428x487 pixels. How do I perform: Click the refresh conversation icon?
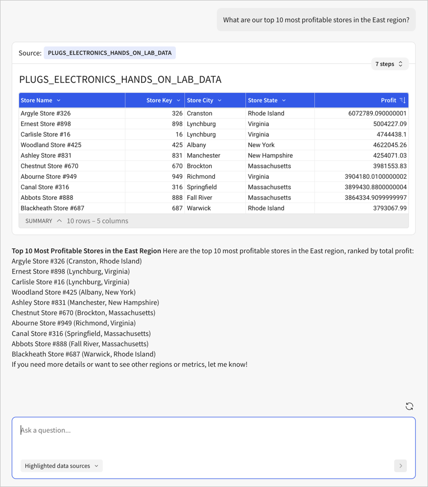409,406
